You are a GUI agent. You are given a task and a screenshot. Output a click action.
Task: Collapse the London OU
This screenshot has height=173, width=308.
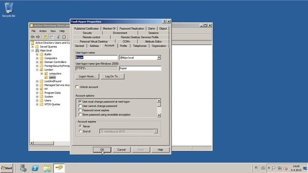point(37,70)
